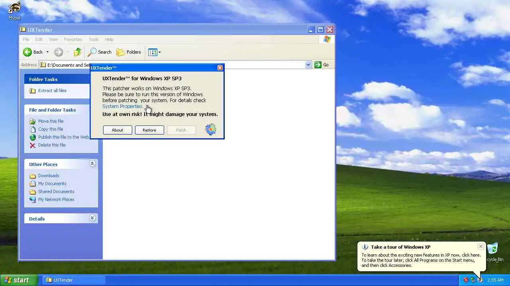The image size is (510, 286).
Task: Click the UXTender window folder title icon
Action: pos(23,30)
